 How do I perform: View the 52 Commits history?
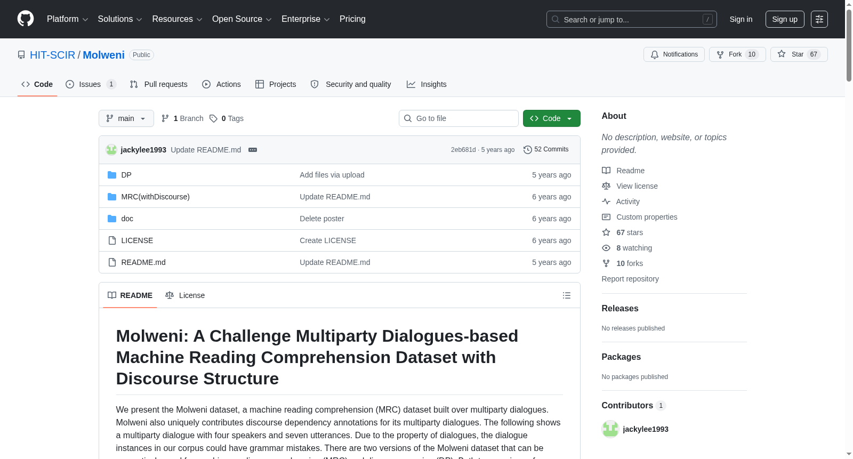point(546,150)
